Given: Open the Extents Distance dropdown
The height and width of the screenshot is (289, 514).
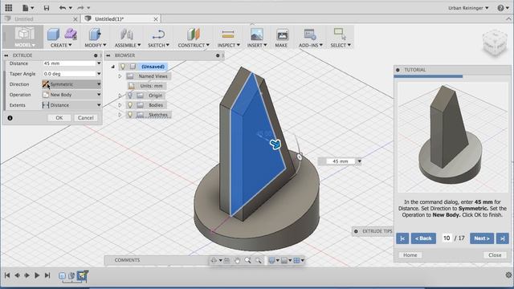Looking at the screenshot, I should 71,105.
